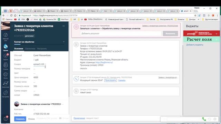This screenshot has width=221, height=124.
Task: Open the bagforme.ru page link
Action: tap(104, 62)
